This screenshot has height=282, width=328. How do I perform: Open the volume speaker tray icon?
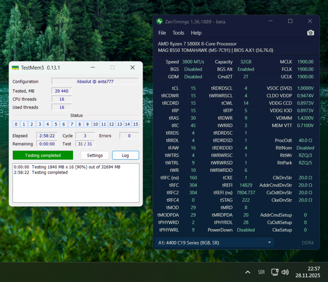click(x=285, y=272)
